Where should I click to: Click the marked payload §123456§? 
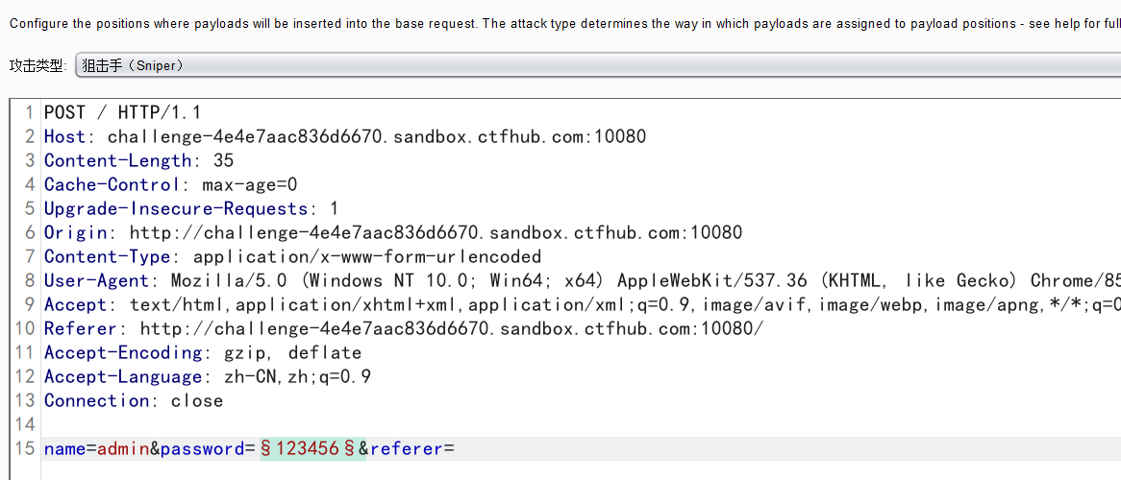(308, 449)
